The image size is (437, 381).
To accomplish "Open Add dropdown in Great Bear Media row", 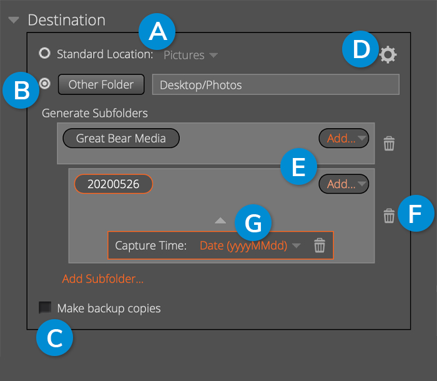I will coord(343,138).
